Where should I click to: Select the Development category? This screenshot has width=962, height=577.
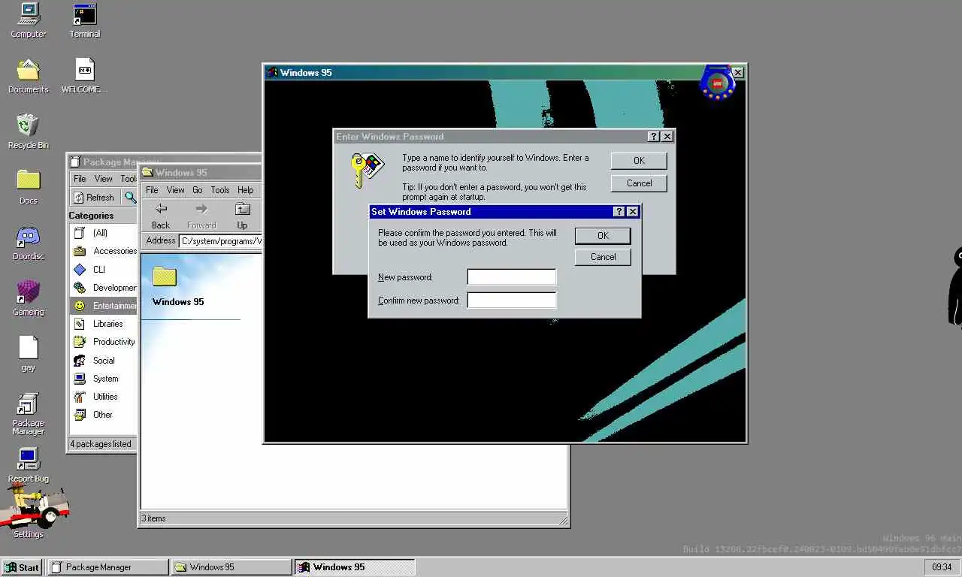103,288
